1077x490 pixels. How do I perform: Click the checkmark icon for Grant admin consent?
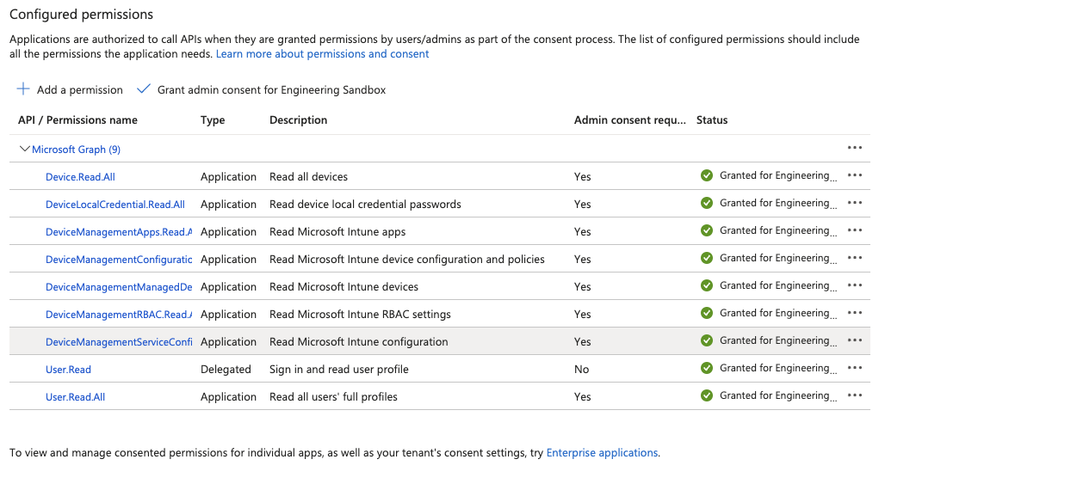(144, 89)
